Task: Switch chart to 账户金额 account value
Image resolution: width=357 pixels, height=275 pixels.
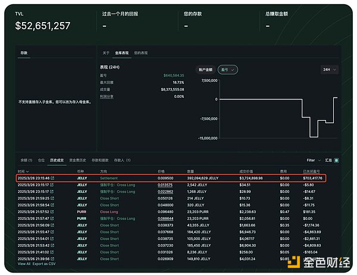Action: tap(205, 70)
